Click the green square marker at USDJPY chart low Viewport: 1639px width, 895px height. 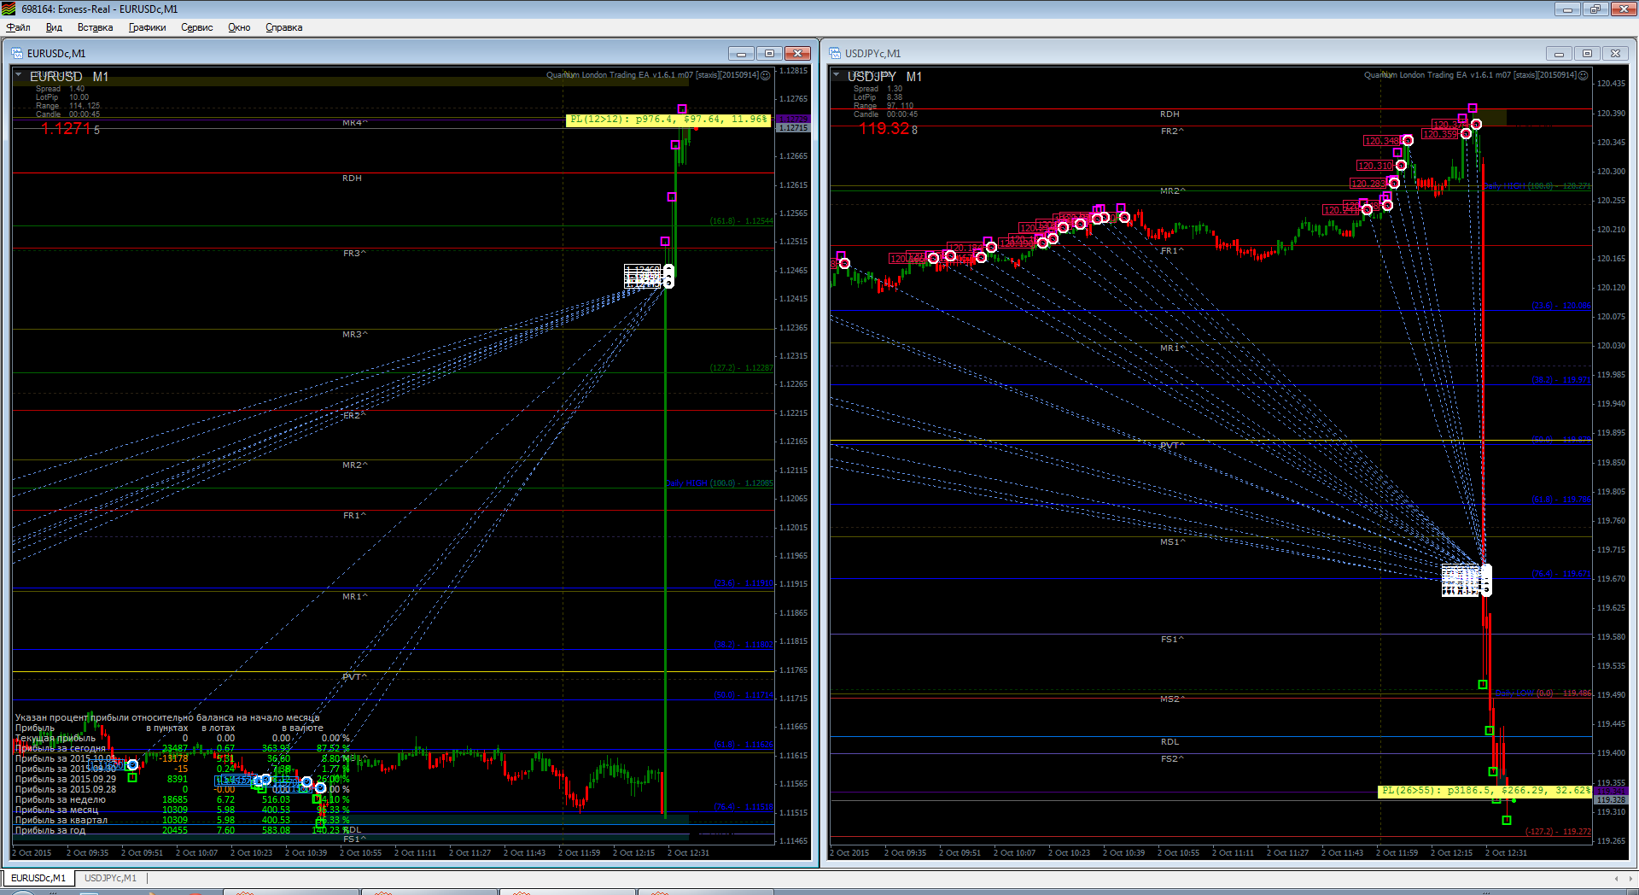(x=1507, y=820)
